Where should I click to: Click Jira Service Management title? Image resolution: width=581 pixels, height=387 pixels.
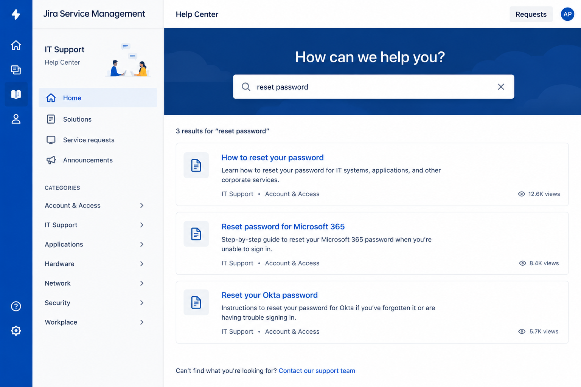[x=94, y=14]
